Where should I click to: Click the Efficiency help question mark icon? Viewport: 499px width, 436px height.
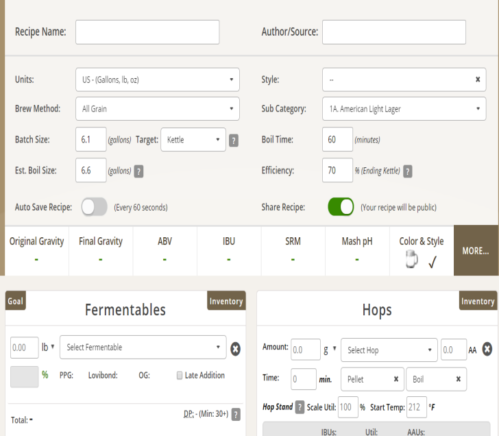[x=408, y=171]
